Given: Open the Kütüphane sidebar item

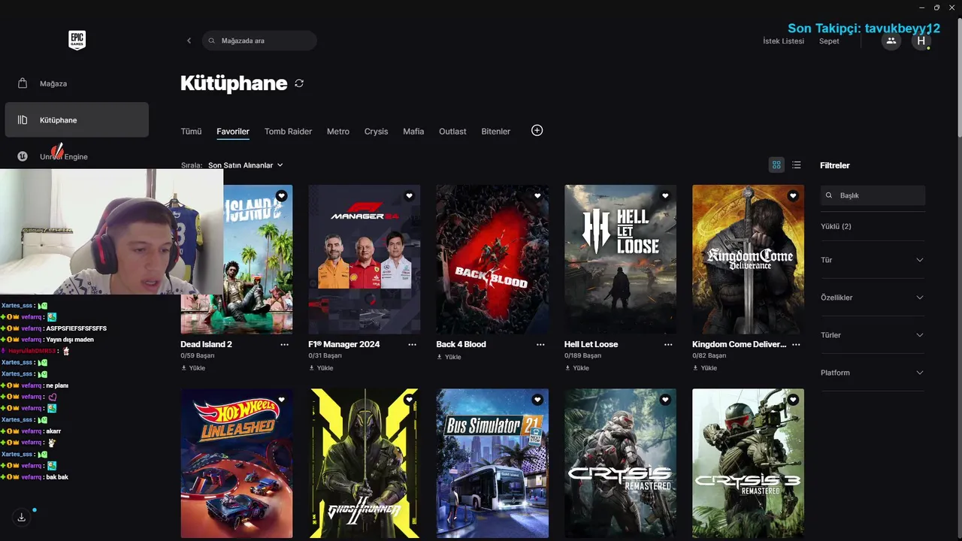Looking at the screenshot, I should coord(77,120).
